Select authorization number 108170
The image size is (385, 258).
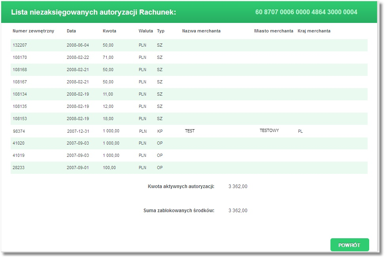coord(20,57)
